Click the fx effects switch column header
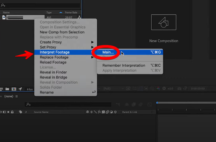 click(99, 112)
